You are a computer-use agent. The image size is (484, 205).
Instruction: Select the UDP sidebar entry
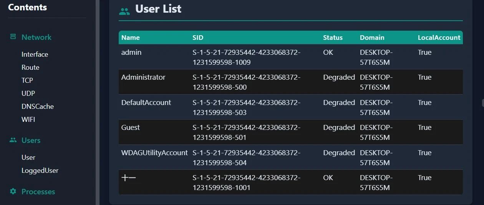click(x=28, y=93)
